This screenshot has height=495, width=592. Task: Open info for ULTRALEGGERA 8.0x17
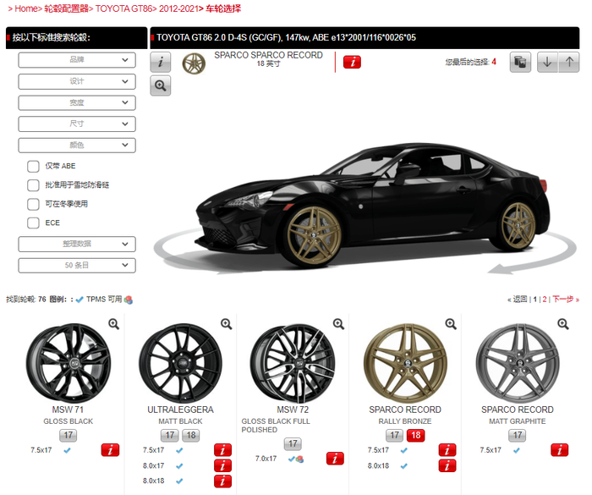[222, 465]
